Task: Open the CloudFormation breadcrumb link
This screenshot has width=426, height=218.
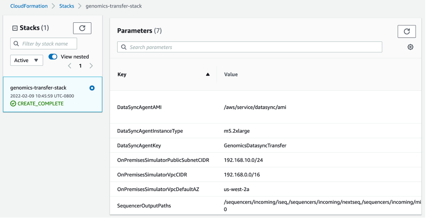Action: tap(29, 6)
